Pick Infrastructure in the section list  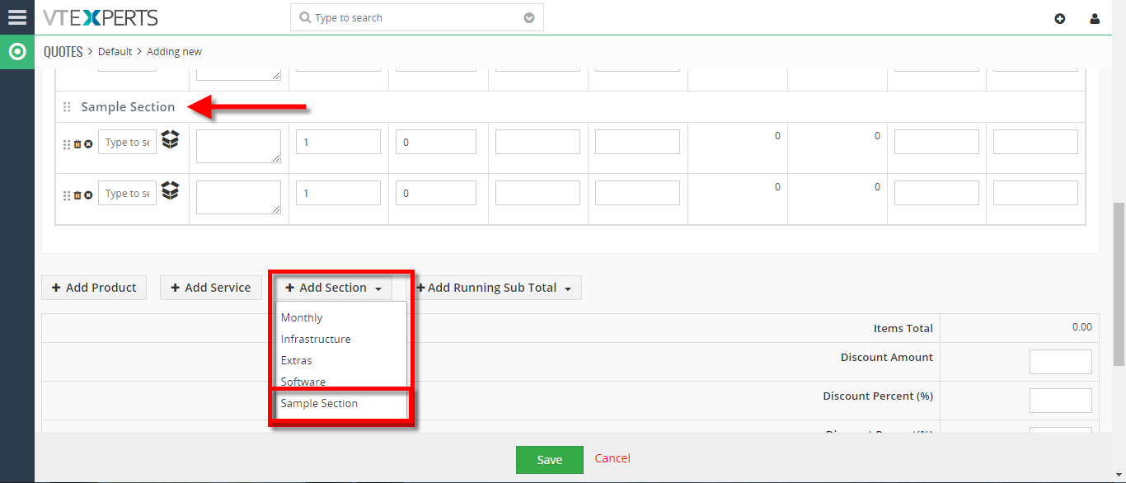[316, 339]
